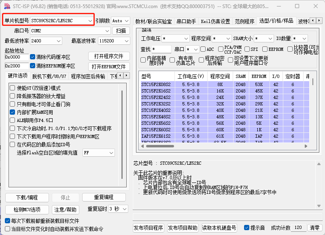
Task: Click the chip table vertical scrollbar thumb
Action: [312, 82]
